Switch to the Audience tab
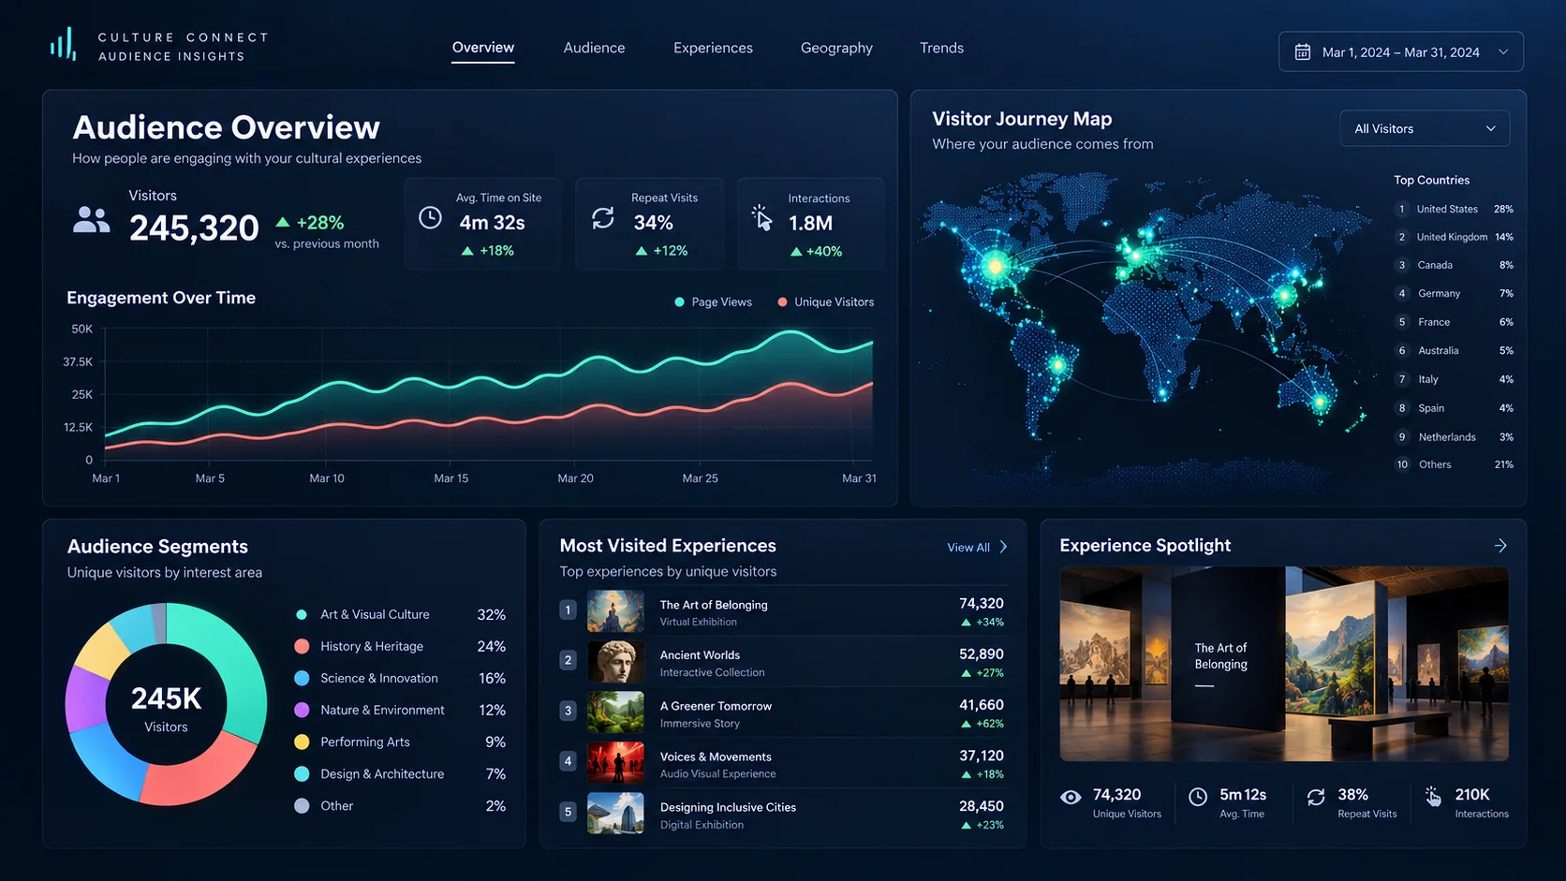1566x881 pixels. (x=594, y=48)
